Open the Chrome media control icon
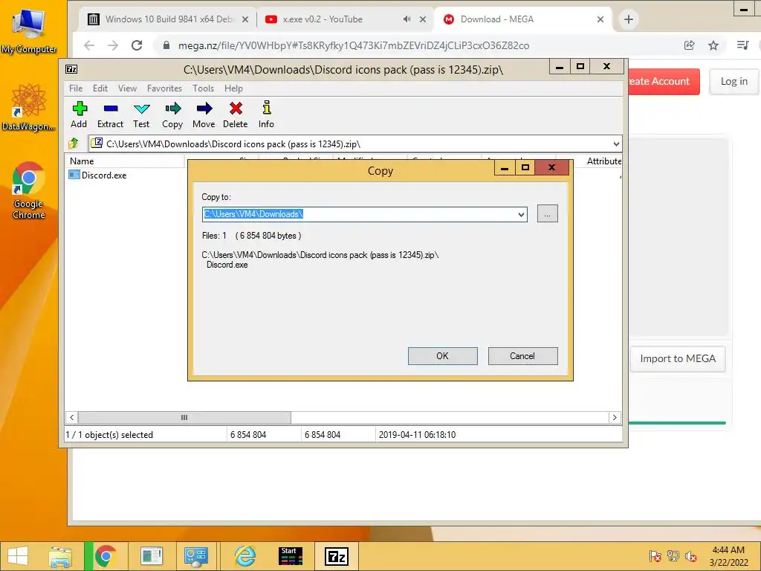The width and height of the screenshot is (761, 571). pos(742,45)
